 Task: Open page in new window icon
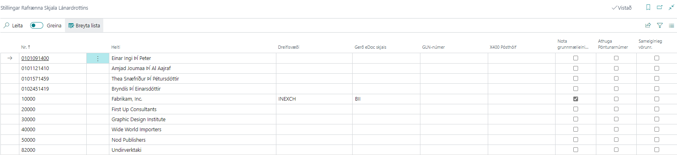[660, 7]
